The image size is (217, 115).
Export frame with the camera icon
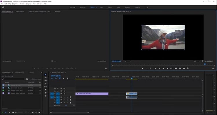coord(184,68)
